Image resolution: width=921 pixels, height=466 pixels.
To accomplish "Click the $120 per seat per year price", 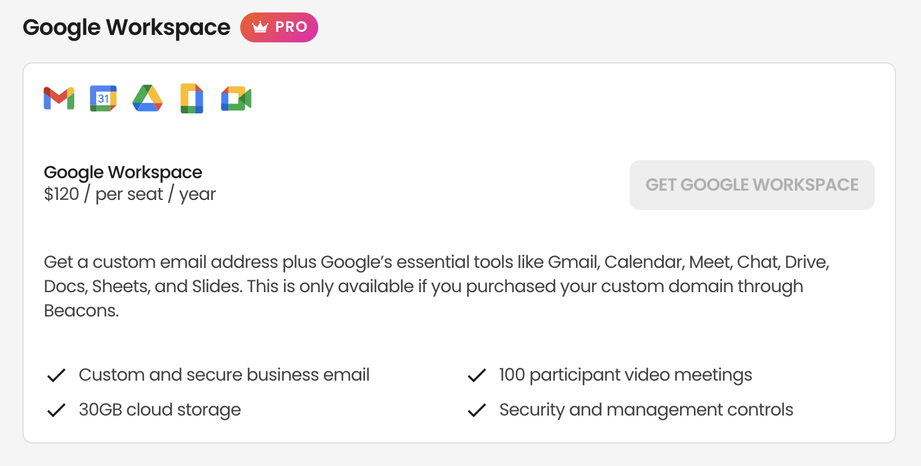I will (130, 194).
